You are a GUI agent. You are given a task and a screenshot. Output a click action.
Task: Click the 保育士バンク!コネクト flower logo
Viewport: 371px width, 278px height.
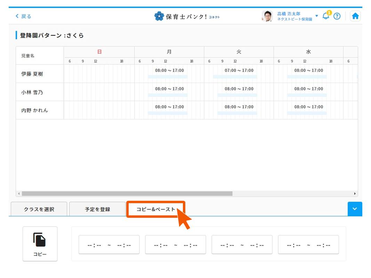(x=159, y=16)
